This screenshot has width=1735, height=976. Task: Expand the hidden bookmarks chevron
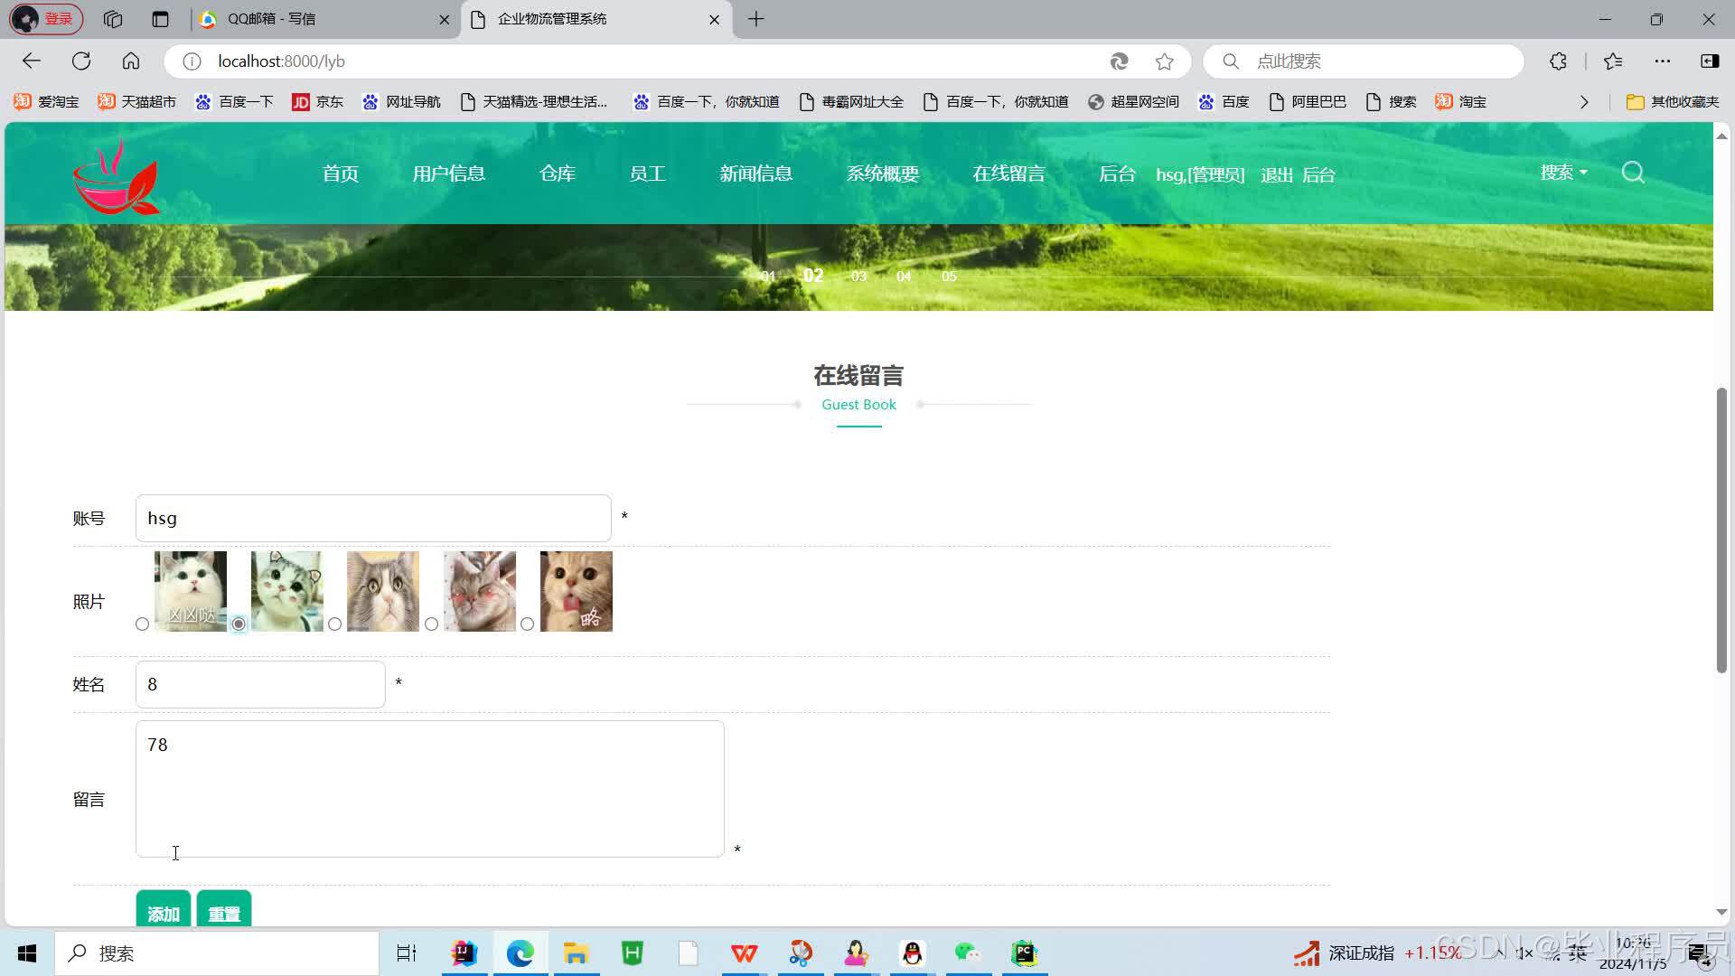(1584, 101)
